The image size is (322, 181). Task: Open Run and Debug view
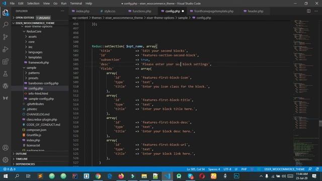[x=6, y=49]
